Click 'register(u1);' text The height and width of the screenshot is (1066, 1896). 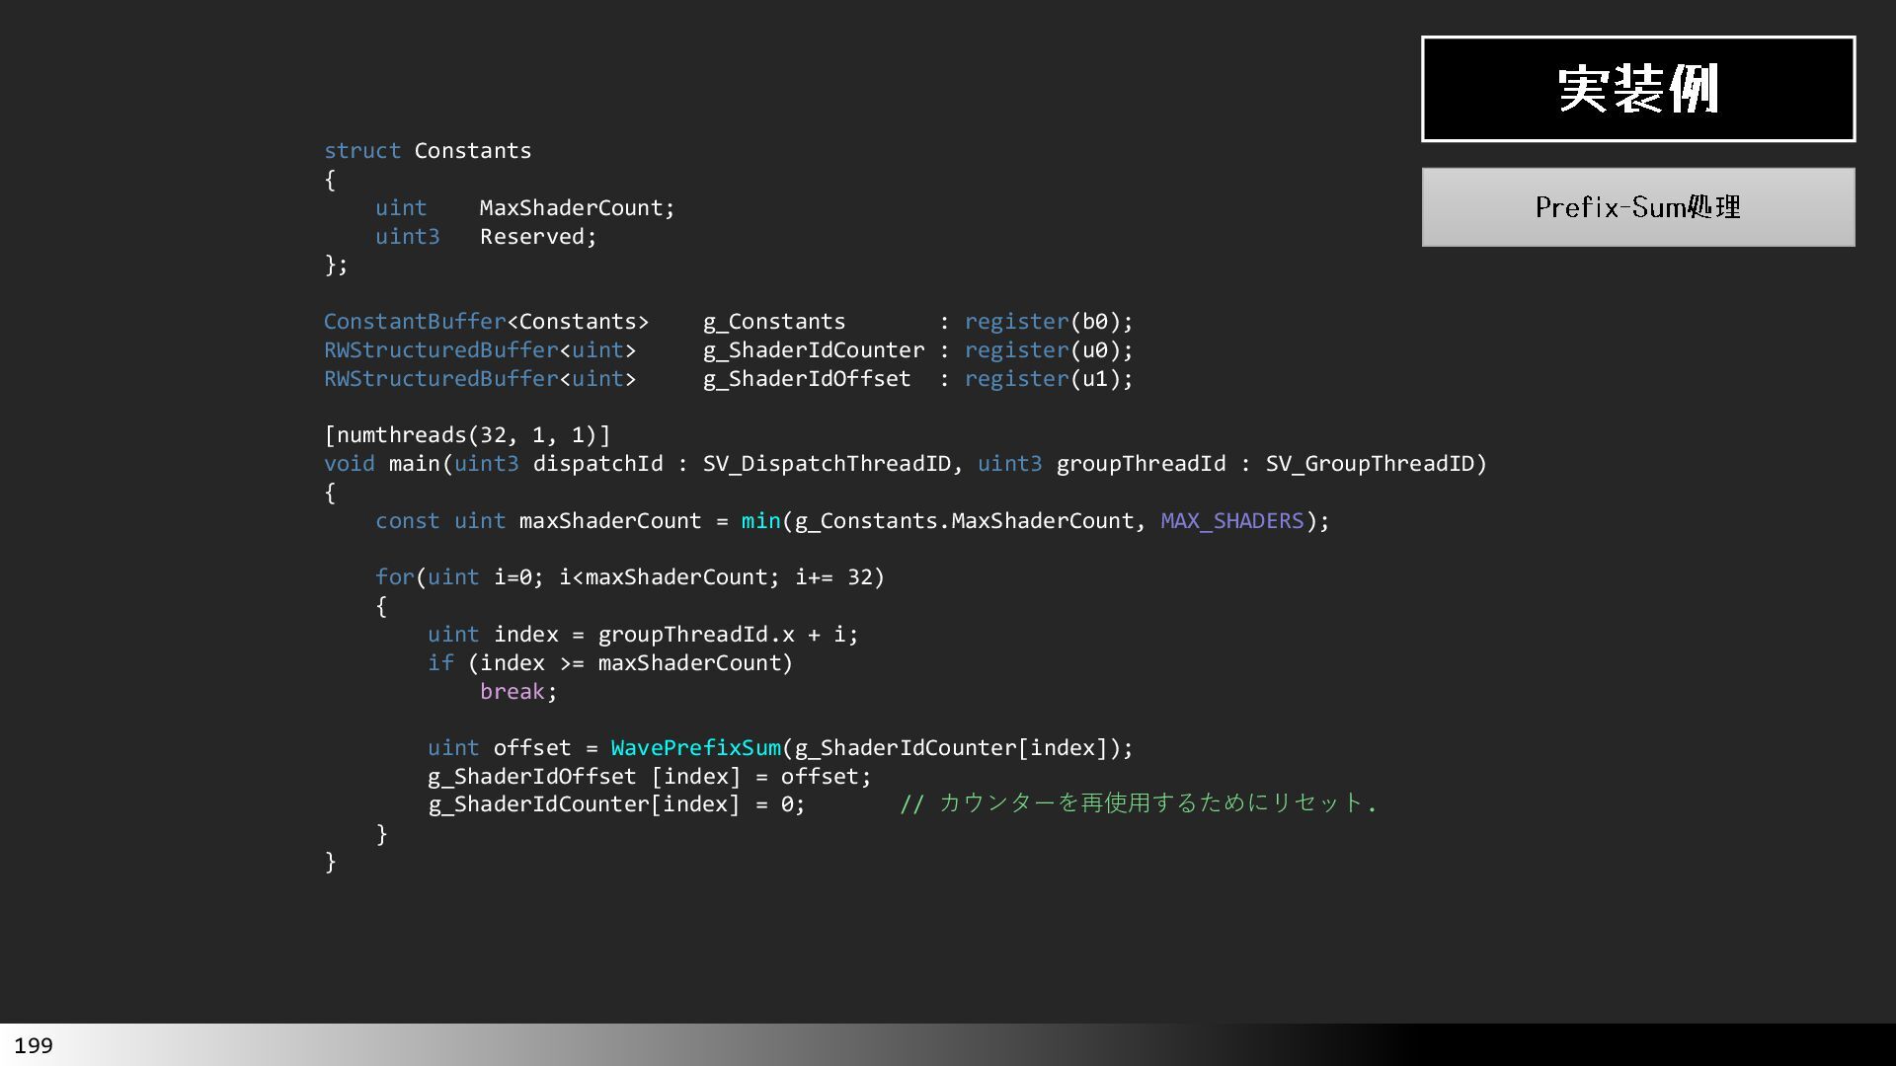point(1049,379)
